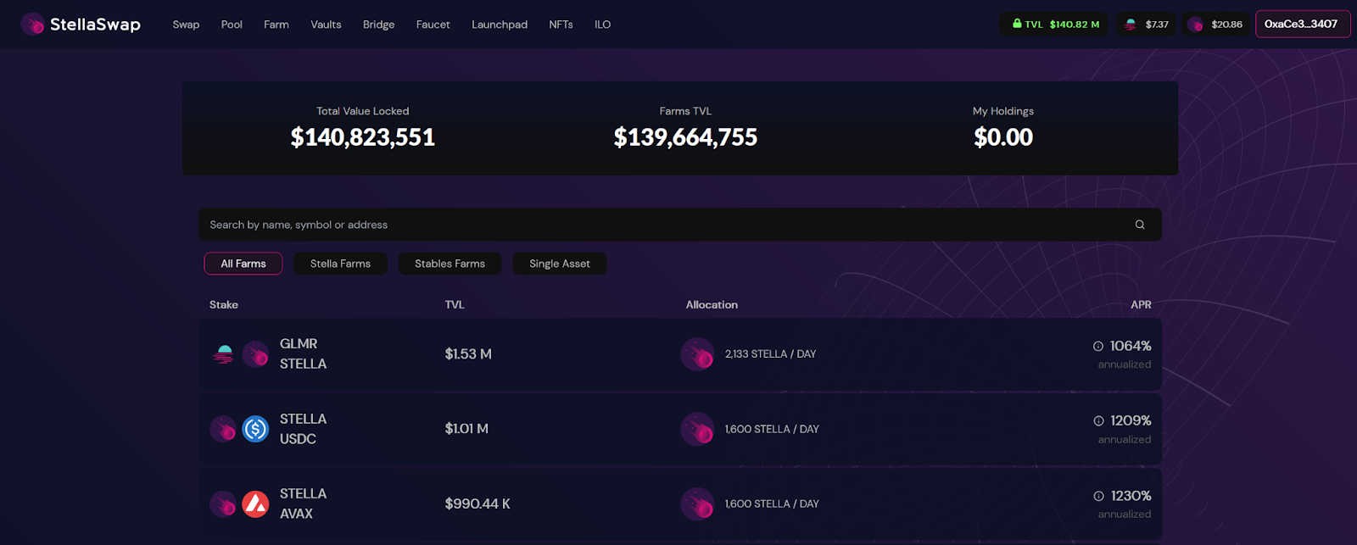Open the STELLA AVAX farm name
This screenshot has width=1357, height=545.
click(303, 503)
